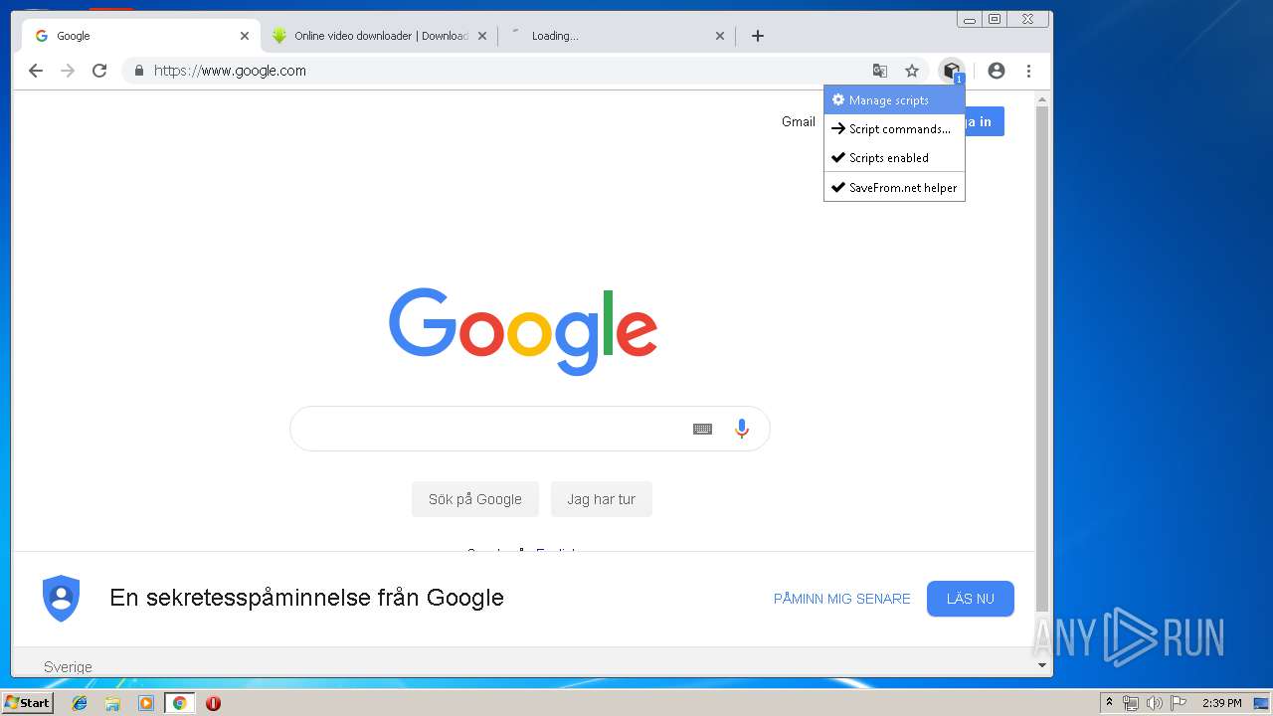Close the Online video downloader tab
The width and height of the screenshot is (1273, 716).
[482, 36]
